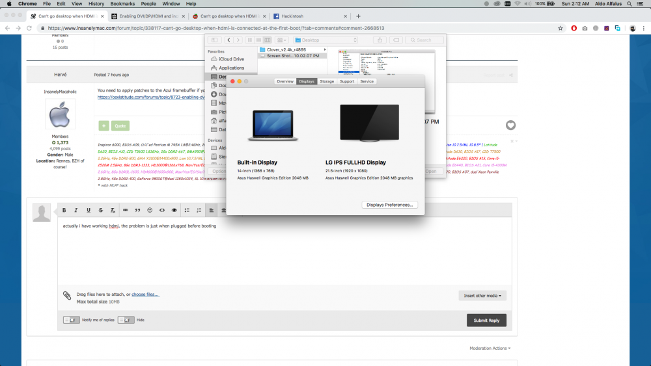
Task: Reload the page in Chrome
Action: tap(29, 28)
